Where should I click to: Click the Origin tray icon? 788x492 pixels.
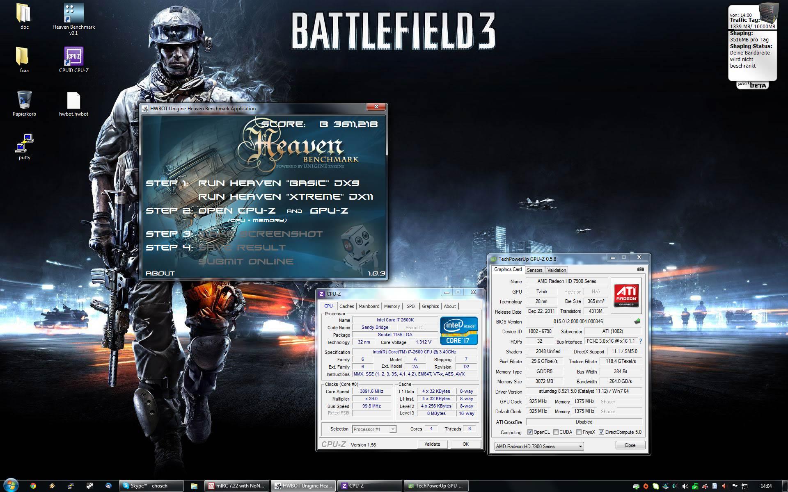(x=646, y=486)
